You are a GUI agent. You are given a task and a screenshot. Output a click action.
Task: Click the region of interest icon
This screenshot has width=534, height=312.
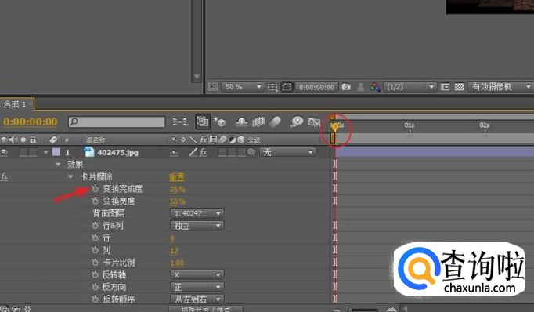pyautogui.click(x=287, y=87)
